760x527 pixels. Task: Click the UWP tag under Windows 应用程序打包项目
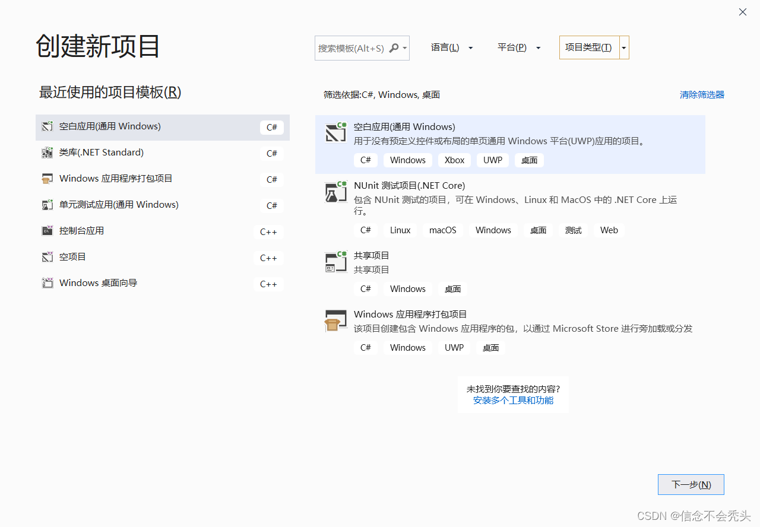454,348
